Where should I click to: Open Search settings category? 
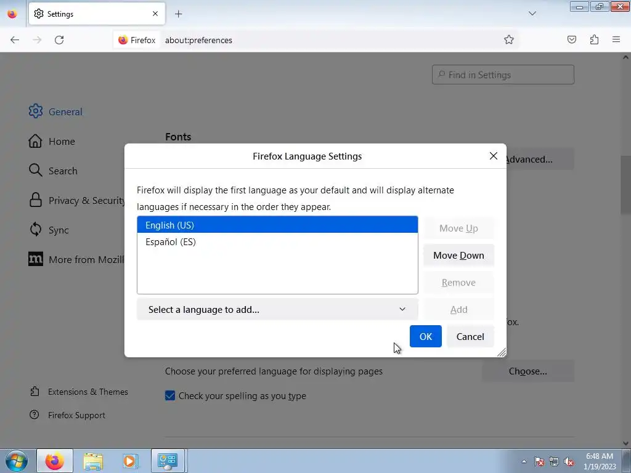(53, 171)
